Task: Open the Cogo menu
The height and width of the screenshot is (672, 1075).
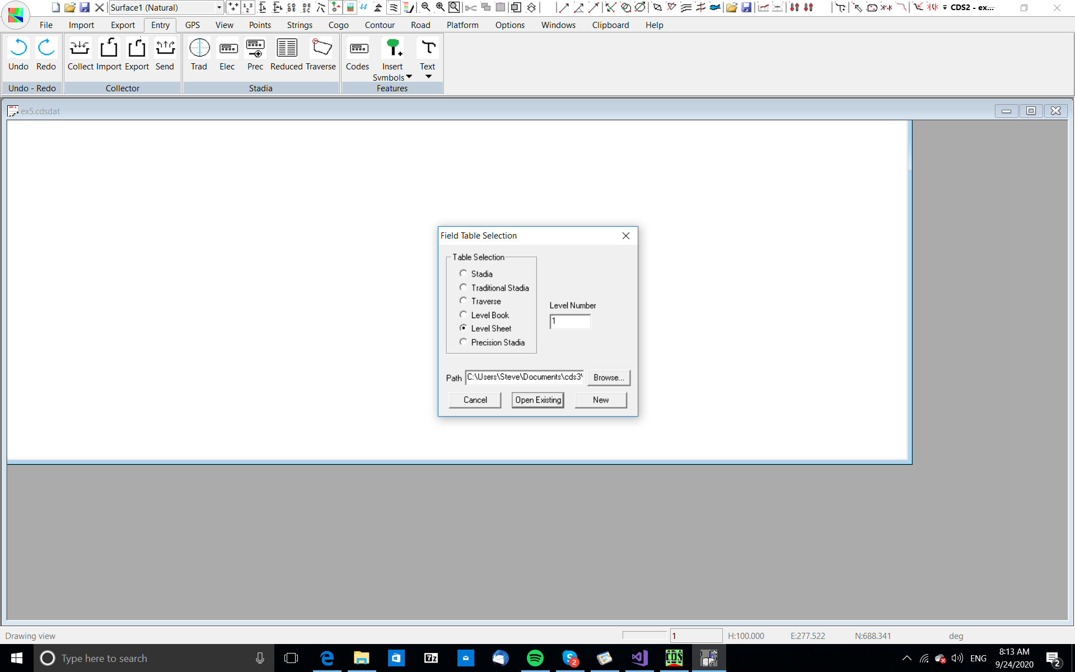Action: (x=338, y=25)
